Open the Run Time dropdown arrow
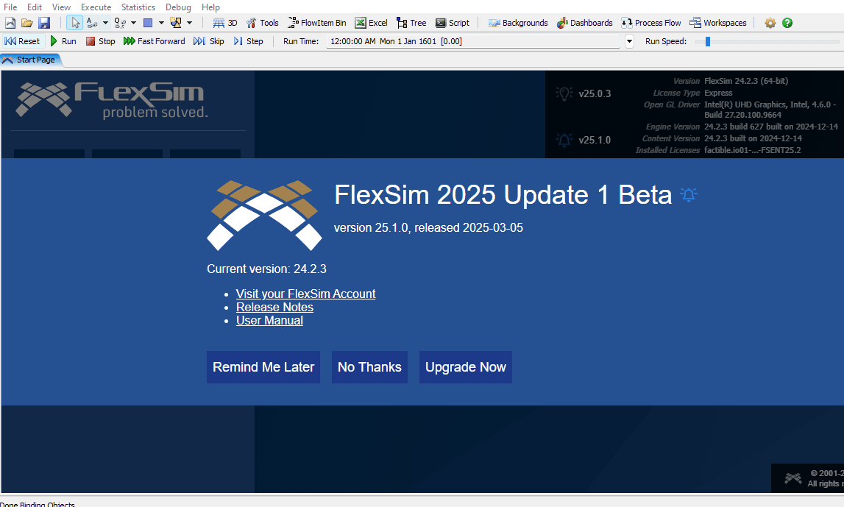This screenshot has height=507, width=844. 629,41
